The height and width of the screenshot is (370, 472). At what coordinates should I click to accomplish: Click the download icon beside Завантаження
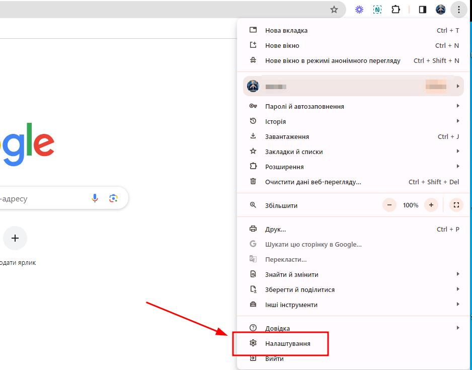pos(253,136)
